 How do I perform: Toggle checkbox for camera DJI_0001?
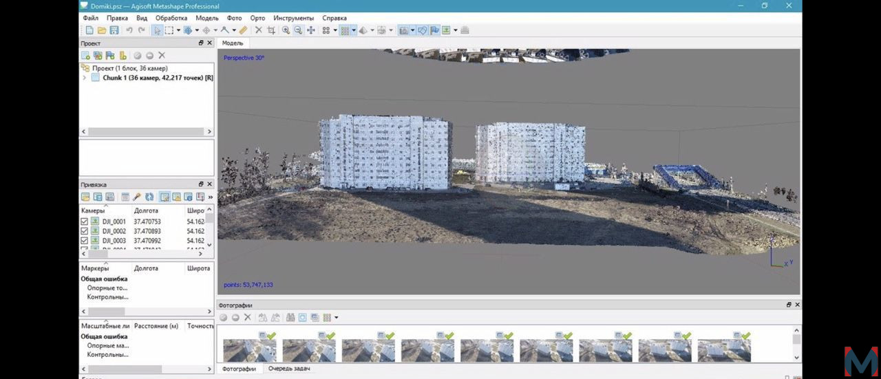[x=85, y=221]
